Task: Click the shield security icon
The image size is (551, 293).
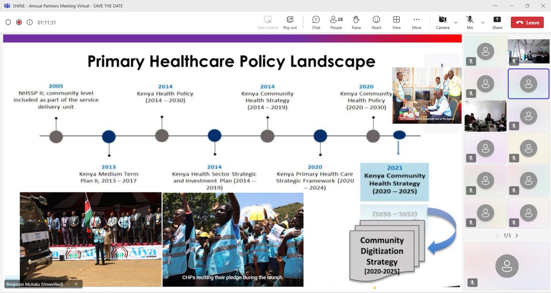Action: pyautogui.click(x=8, y=22)
